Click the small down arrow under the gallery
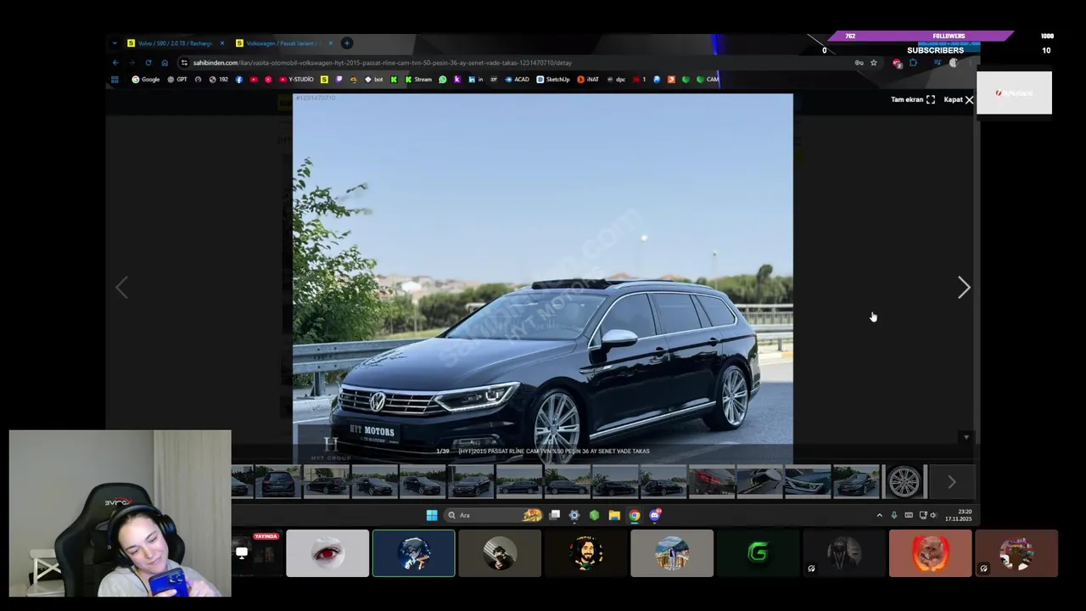 [x=966, y=438]
